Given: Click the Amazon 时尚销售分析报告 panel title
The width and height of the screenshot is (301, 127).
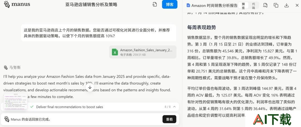Looking at the screenshot, I should (214, 6).
